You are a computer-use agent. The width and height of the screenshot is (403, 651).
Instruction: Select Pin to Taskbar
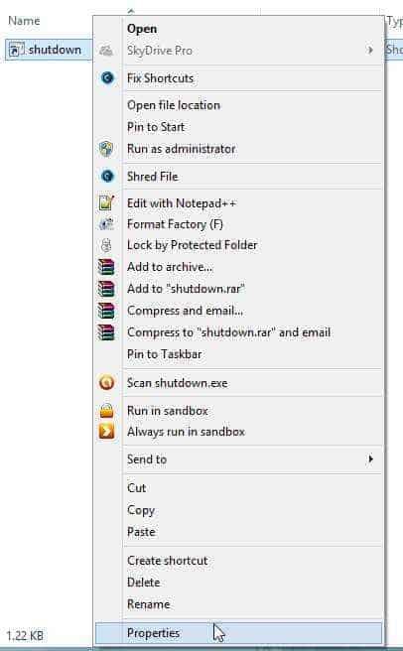pos(165,353)
